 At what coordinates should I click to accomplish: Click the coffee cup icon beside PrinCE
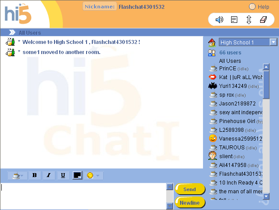(213, 69)
